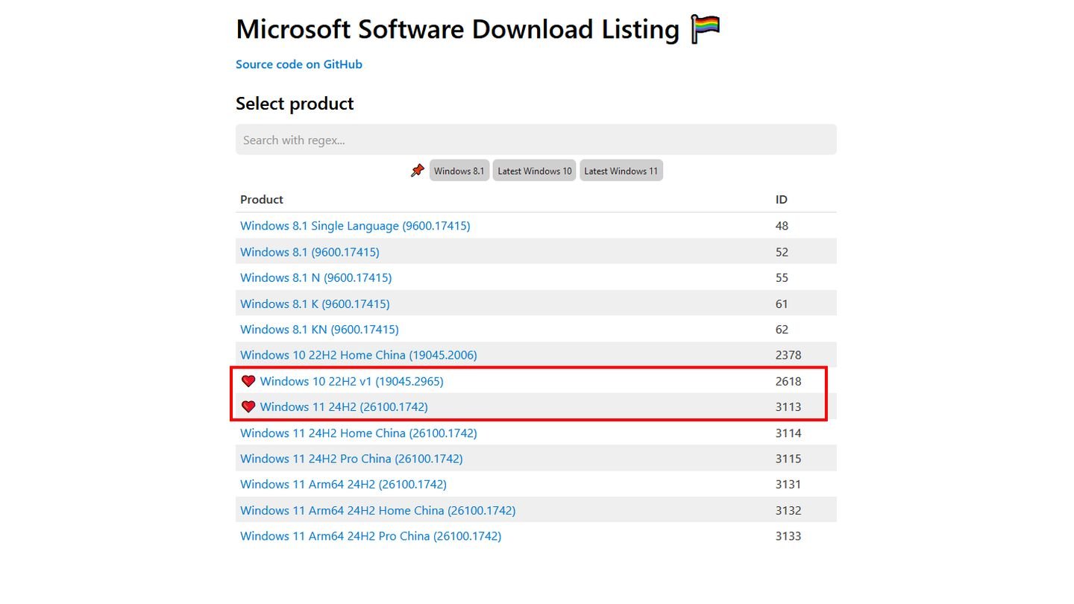
Task: Click the Select product heading
Action: tap(295, 104)
